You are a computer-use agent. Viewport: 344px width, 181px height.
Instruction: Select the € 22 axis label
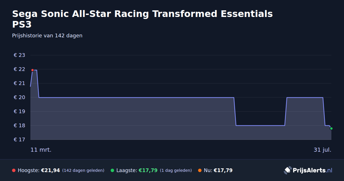[19, 69]
